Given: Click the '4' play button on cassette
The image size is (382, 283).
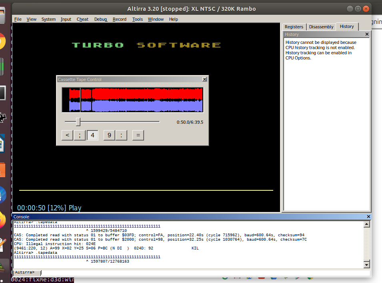Looking at the screenshot, I should click(x=93, y=135).
